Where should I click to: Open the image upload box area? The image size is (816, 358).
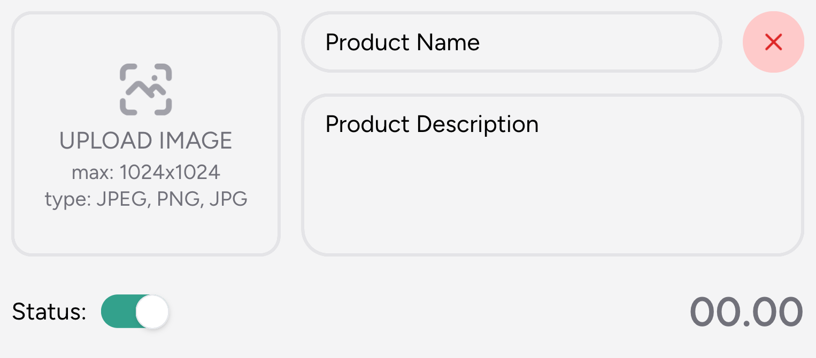click(145, 134)
